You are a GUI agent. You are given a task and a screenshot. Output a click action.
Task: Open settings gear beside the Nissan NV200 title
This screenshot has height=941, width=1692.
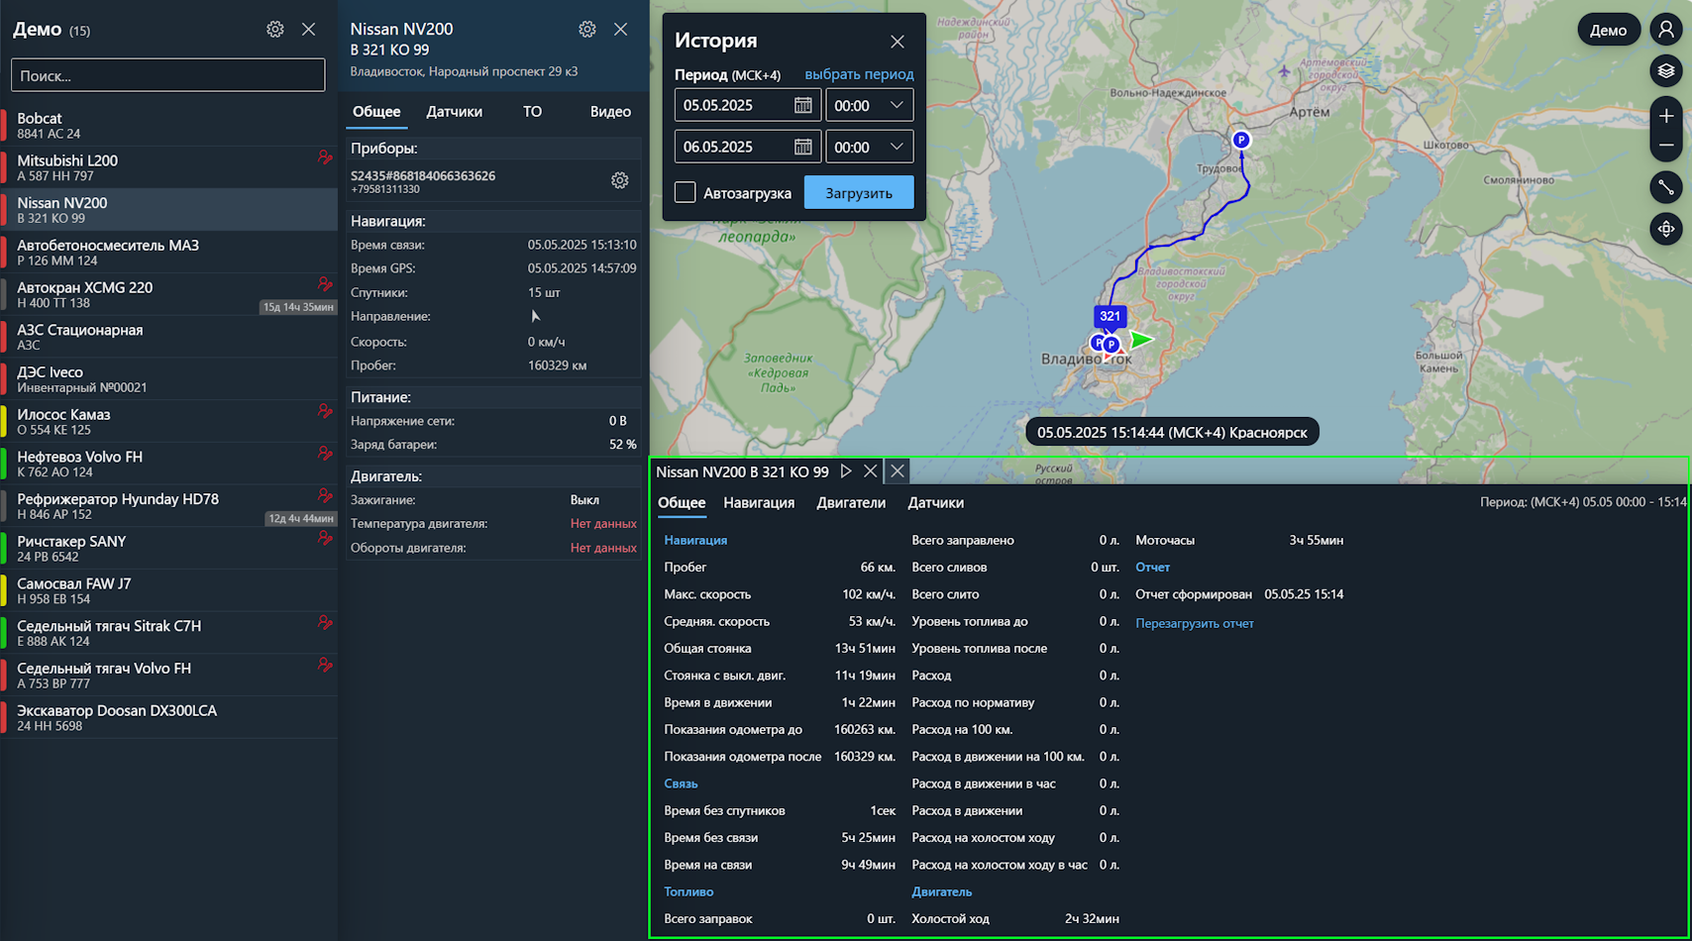[x=587, y=30]
